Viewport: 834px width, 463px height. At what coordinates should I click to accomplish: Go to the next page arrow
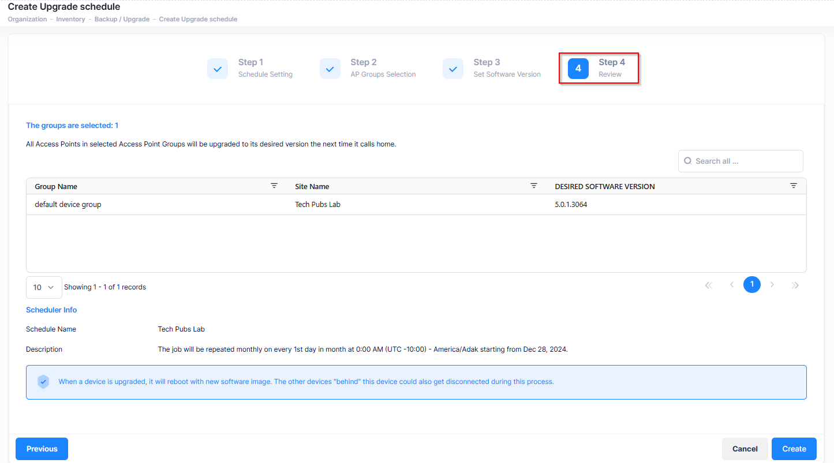[772, 285]
